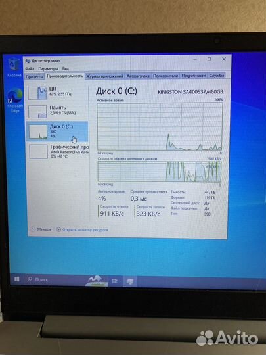Minimize the Task Manager window
This screenshot has width=266, height=355.
tap(195, 59)
